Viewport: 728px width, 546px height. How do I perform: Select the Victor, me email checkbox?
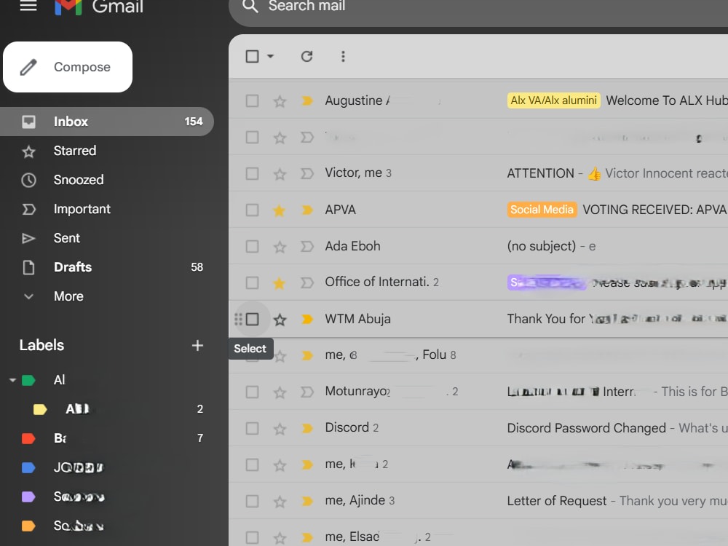[252, 174]
